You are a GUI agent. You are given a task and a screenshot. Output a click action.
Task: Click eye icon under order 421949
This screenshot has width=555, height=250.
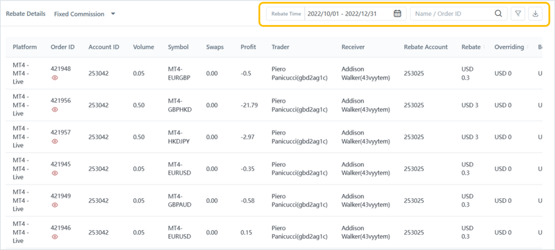pyautogui.click(x=55, y=205)
